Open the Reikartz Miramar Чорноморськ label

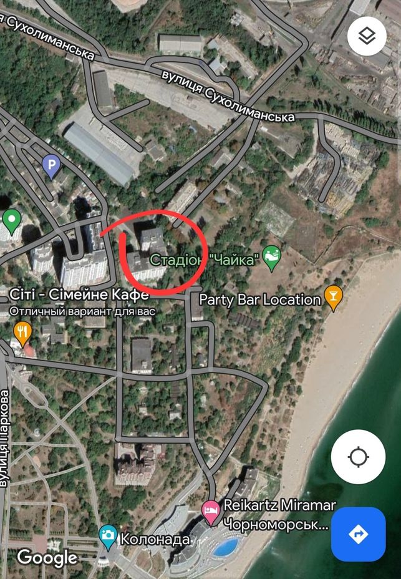click(279, 514)
